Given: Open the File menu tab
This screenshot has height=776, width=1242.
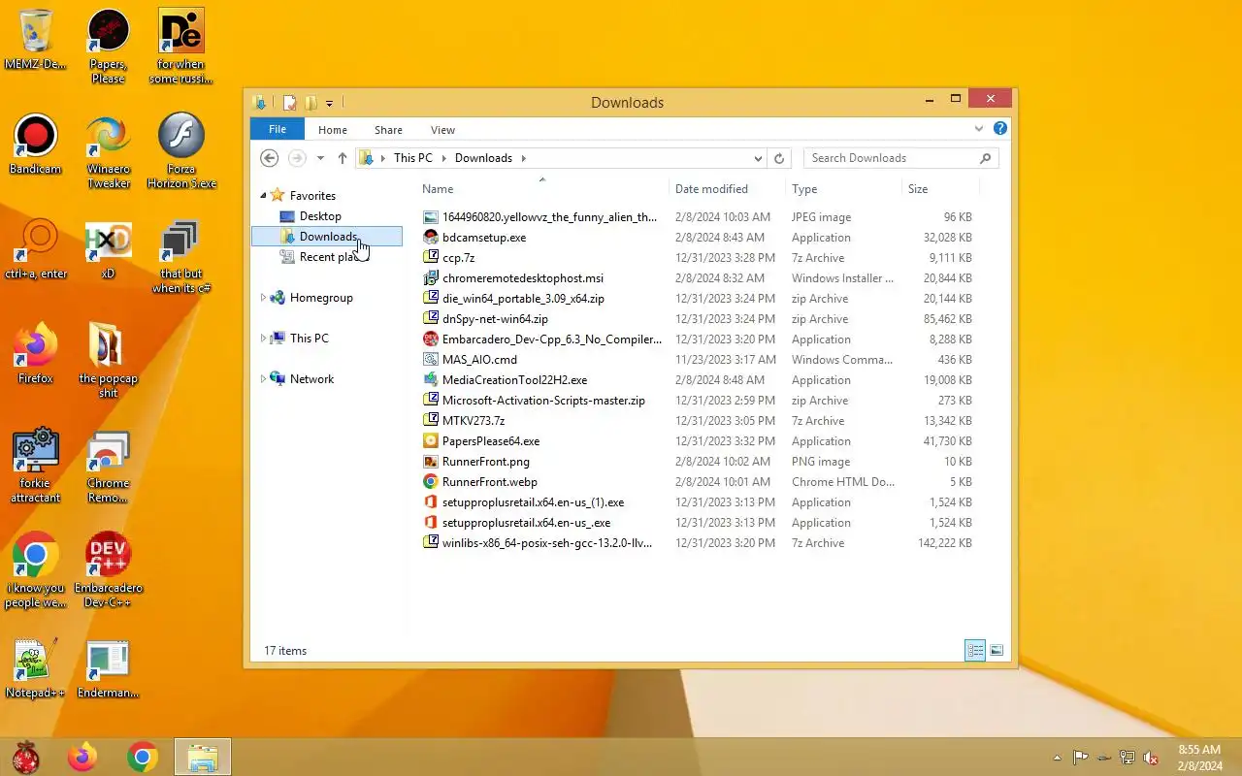Looking at the screenshot, I should (278, 129).
